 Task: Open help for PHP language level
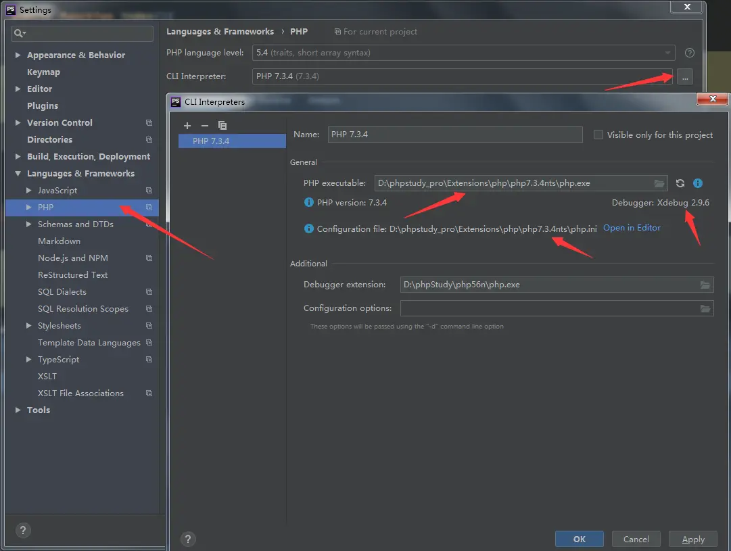point(690,53)
